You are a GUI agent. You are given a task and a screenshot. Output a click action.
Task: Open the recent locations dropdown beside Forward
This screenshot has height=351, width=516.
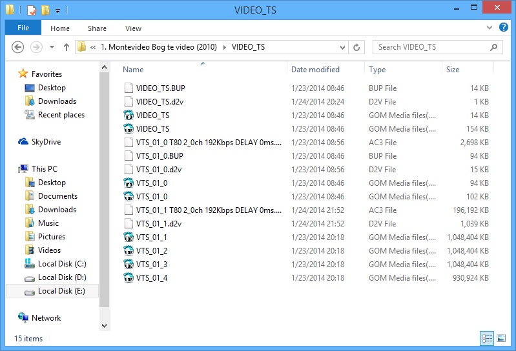point(52,47)
